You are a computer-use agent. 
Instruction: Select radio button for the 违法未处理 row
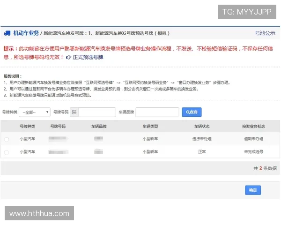[7, 139]
